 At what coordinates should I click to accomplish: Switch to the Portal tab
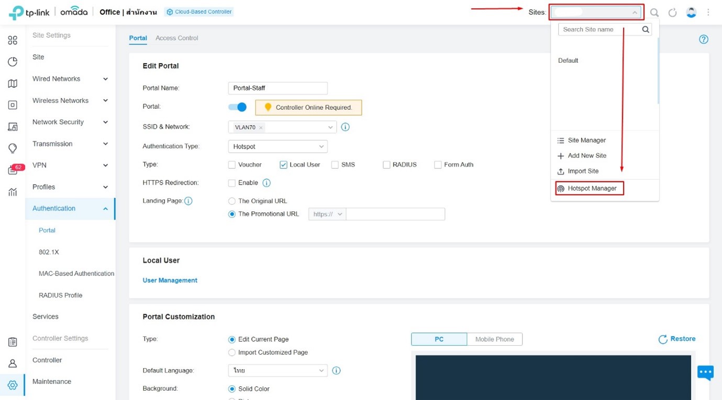tap(138, 38)
